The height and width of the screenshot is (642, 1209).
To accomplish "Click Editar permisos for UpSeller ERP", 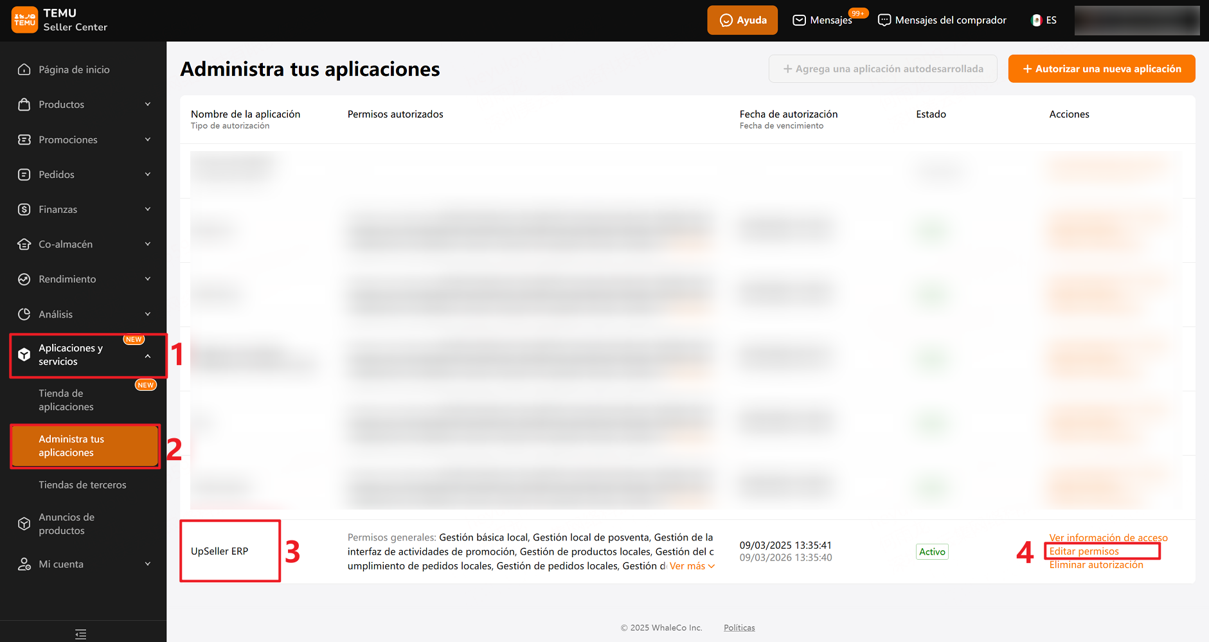I will pyautogui.click(x=1084, y=551).
